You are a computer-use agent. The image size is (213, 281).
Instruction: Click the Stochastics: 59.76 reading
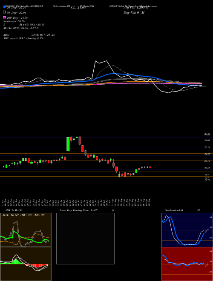pos(14,21)
